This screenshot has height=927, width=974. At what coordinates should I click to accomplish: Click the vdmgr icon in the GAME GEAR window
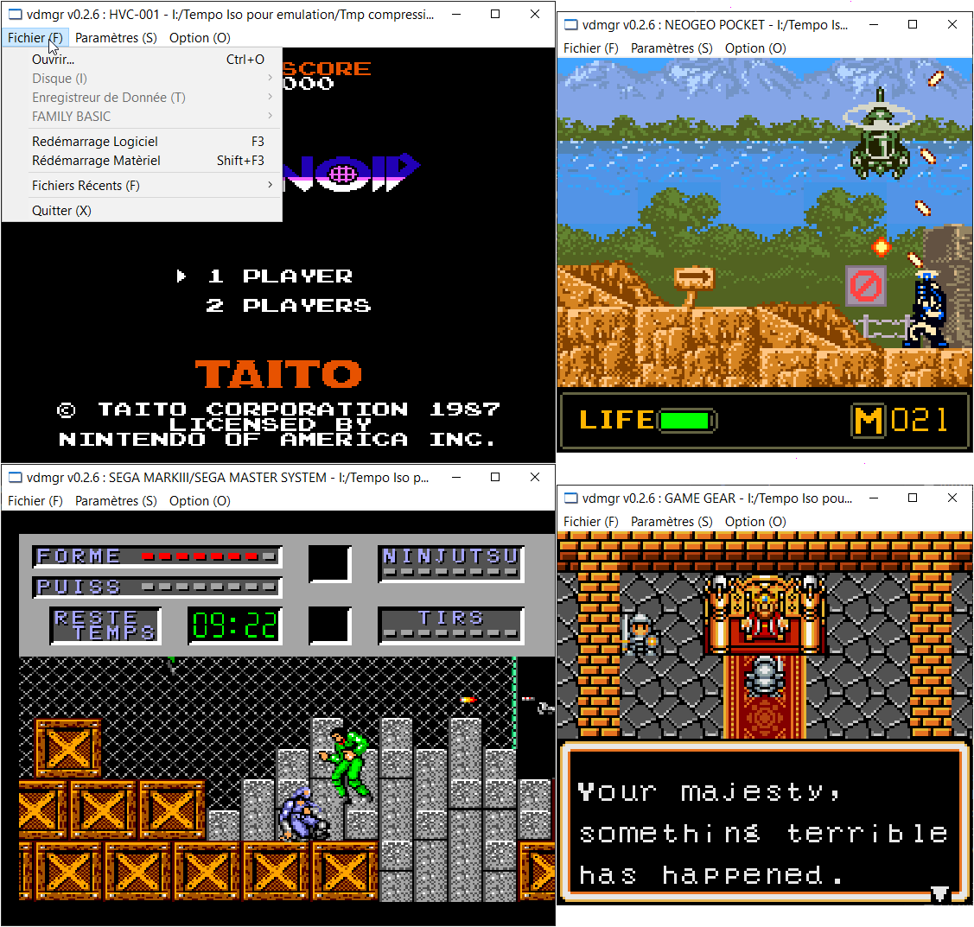tap(570, 498)
